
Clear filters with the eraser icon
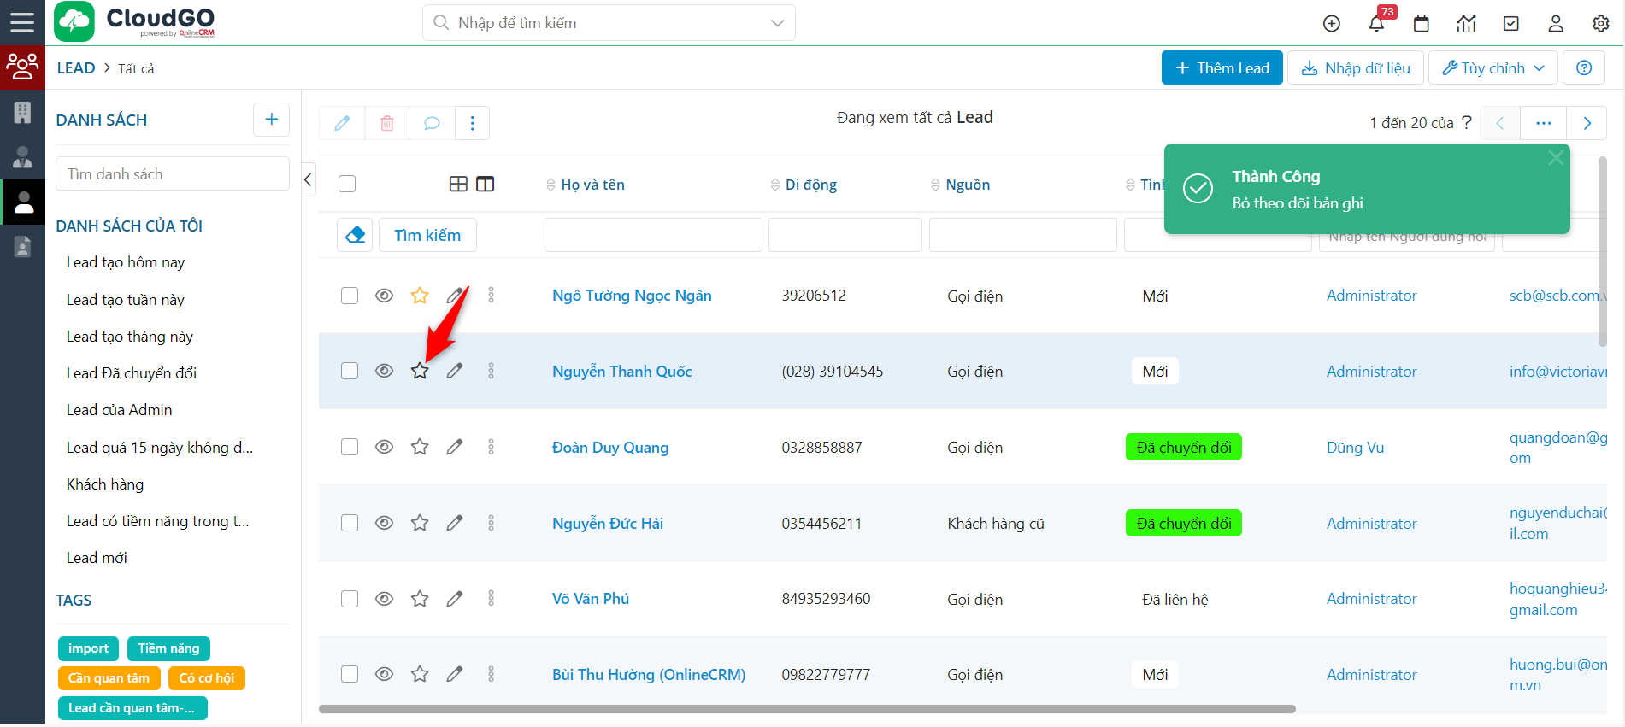tap(355, 235)
